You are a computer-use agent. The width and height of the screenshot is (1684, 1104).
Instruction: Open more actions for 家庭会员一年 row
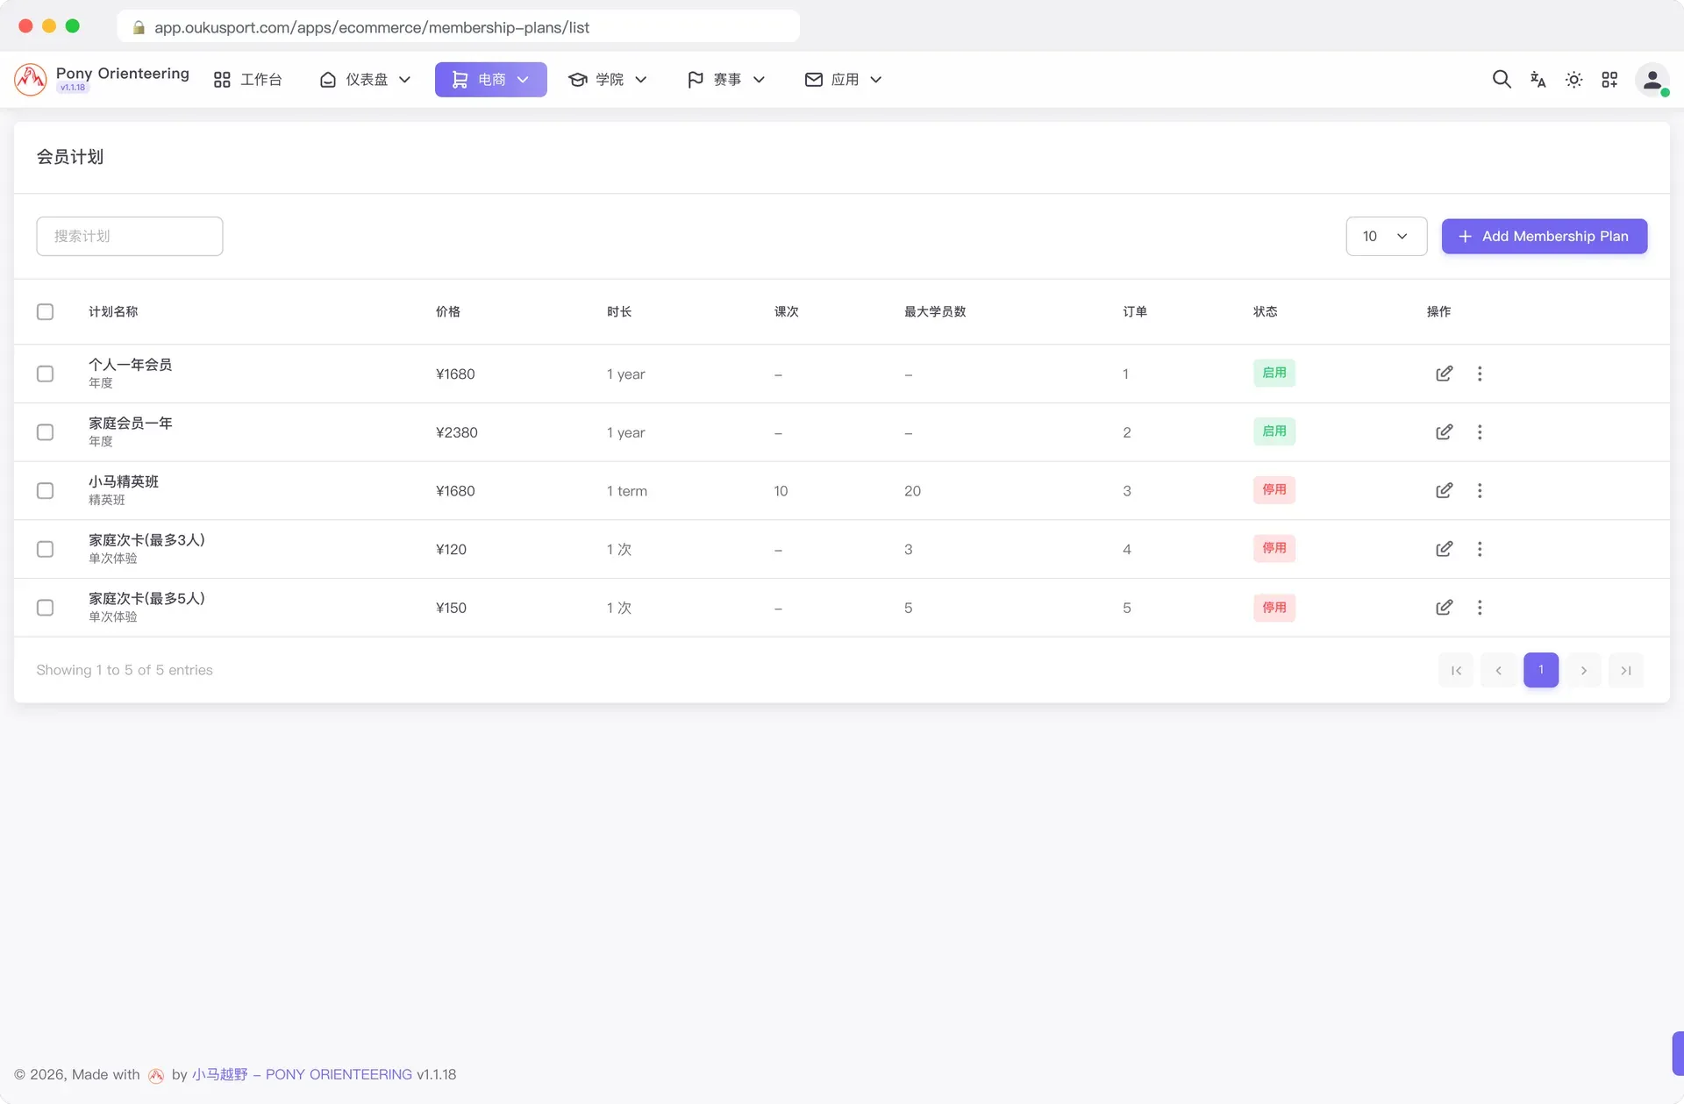point(1480,432)
